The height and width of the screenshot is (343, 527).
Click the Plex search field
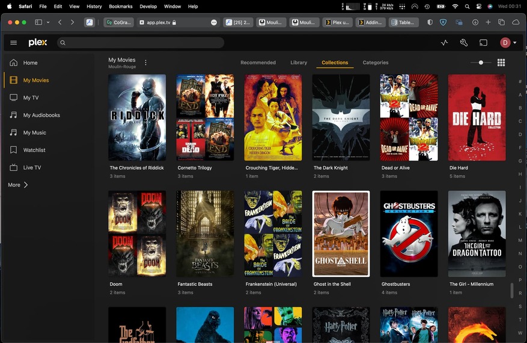141,43
